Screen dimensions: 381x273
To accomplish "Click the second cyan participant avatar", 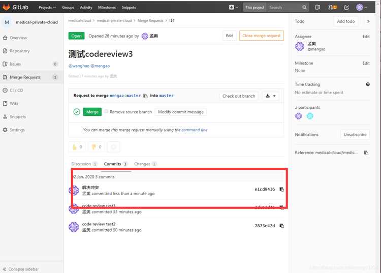I will (x=310, y=116).
